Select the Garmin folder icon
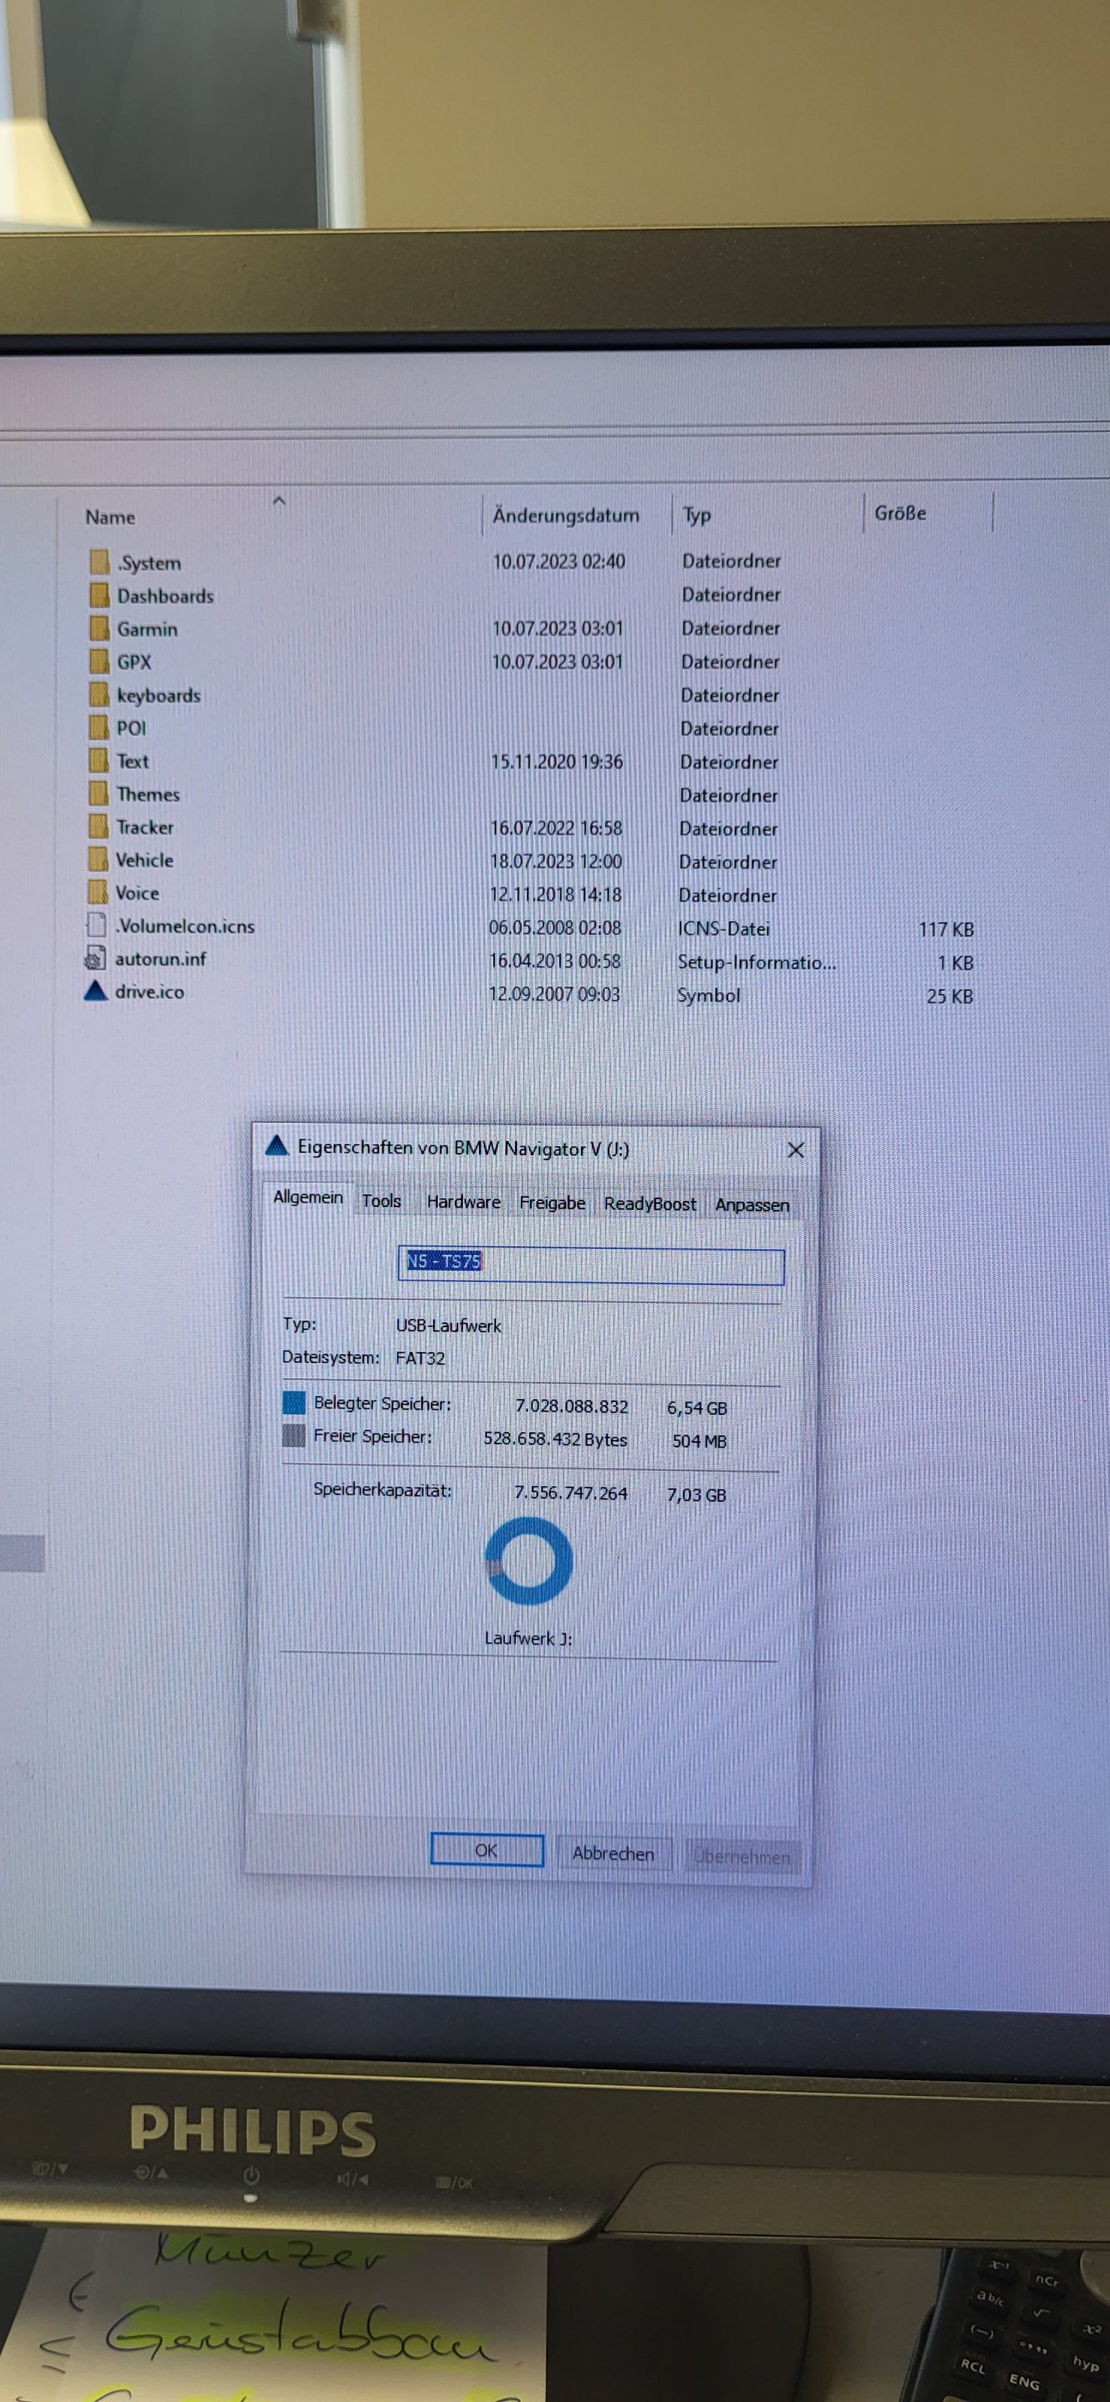This screenshot has width=1110, height=2402. 99,628
